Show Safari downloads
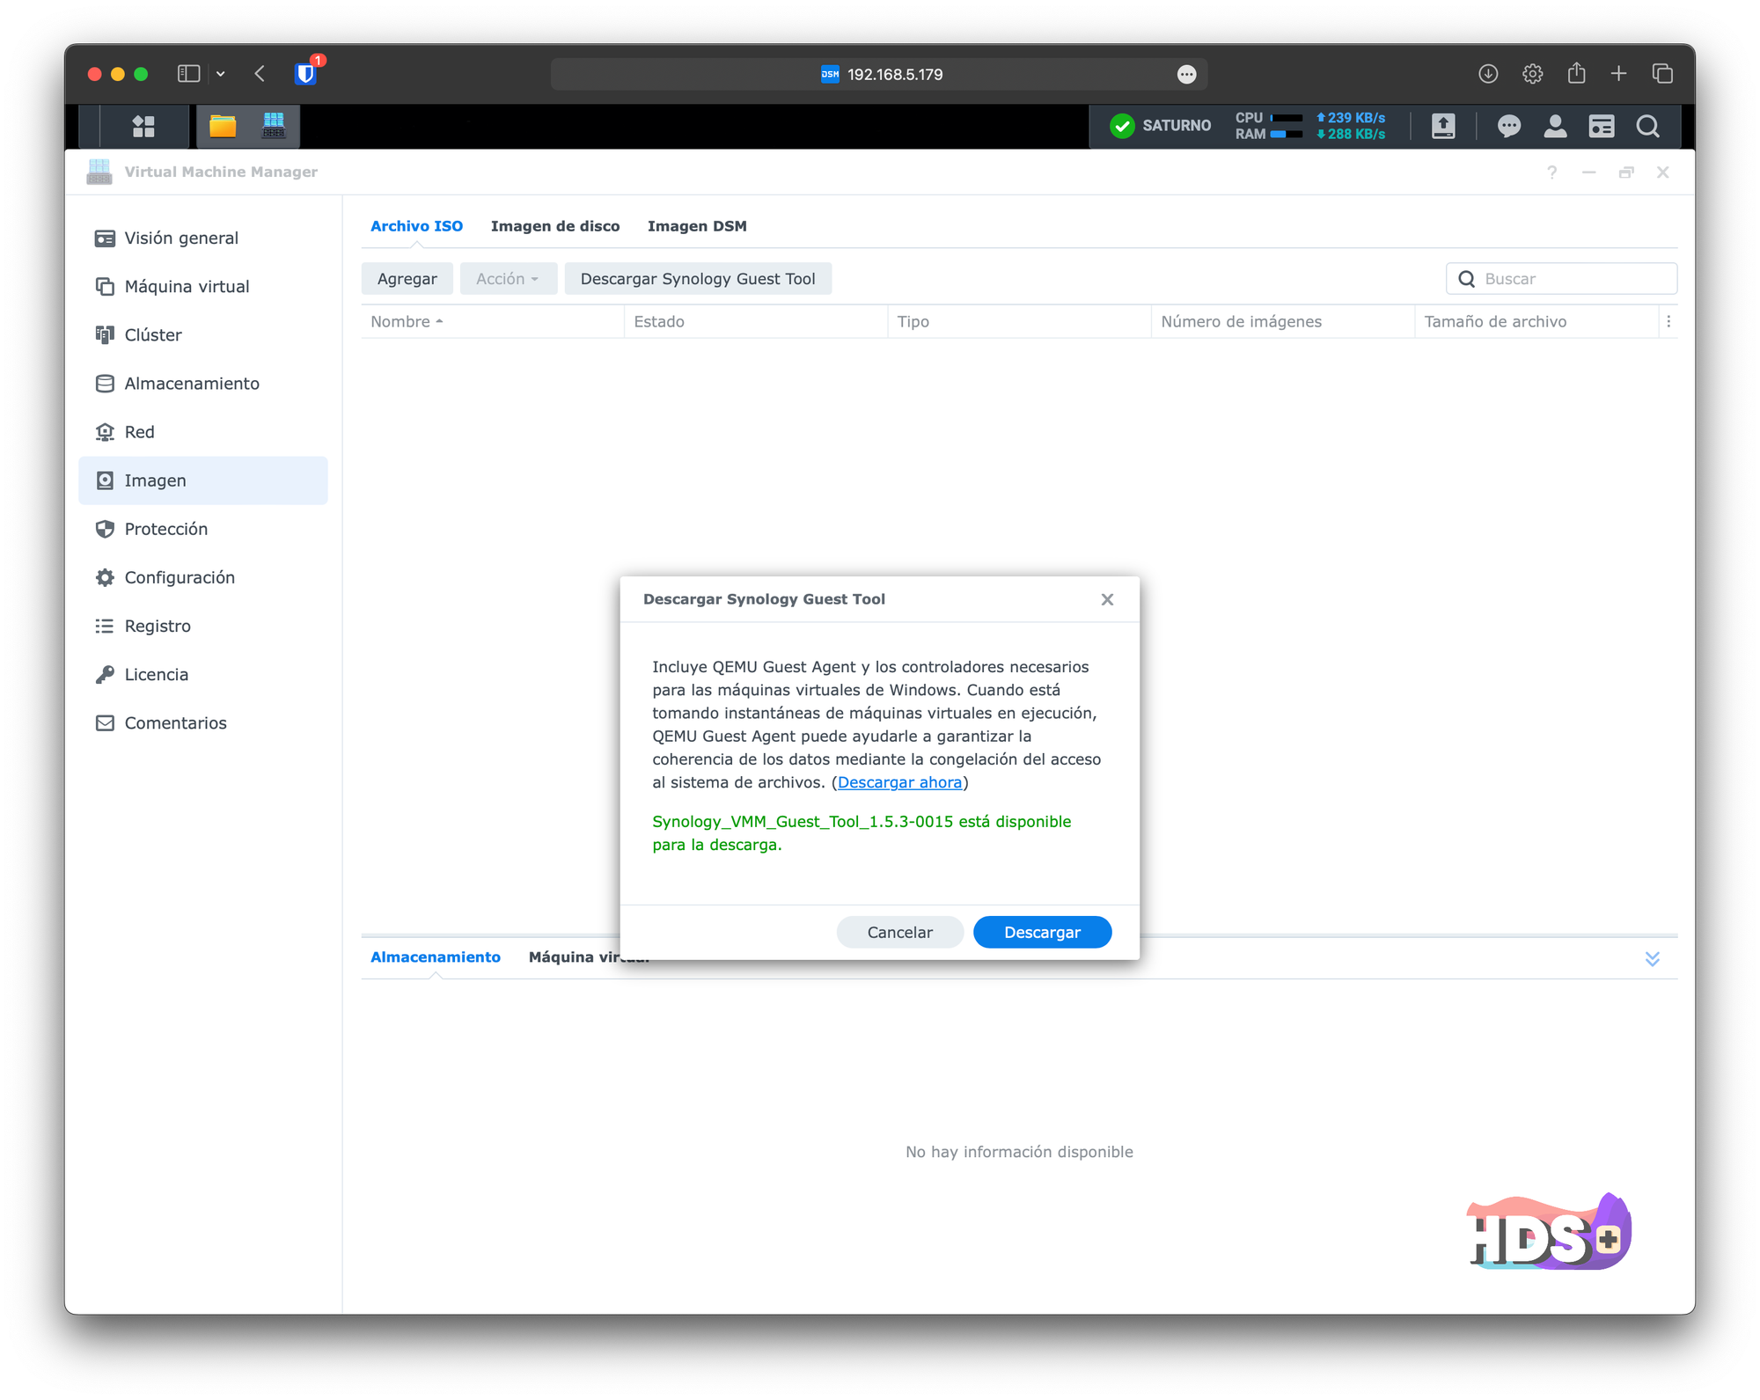1760x1400 pixels. (x=1488, y=74)
